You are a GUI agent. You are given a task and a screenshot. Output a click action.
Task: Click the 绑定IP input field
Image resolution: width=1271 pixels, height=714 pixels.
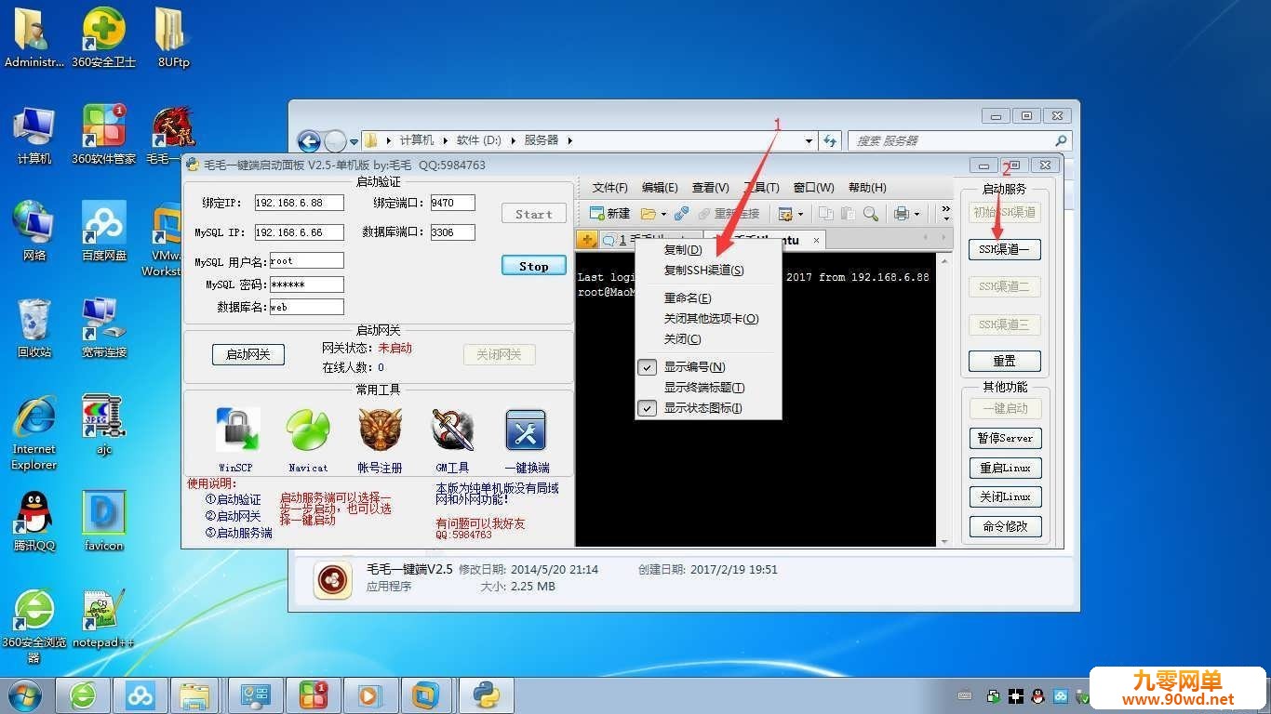pyautogui.click(x=299, y=203)
